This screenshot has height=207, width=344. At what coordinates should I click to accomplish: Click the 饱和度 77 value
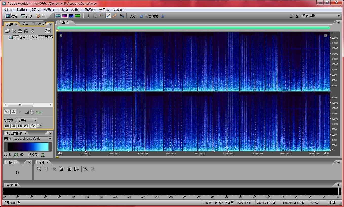[43, 154]
